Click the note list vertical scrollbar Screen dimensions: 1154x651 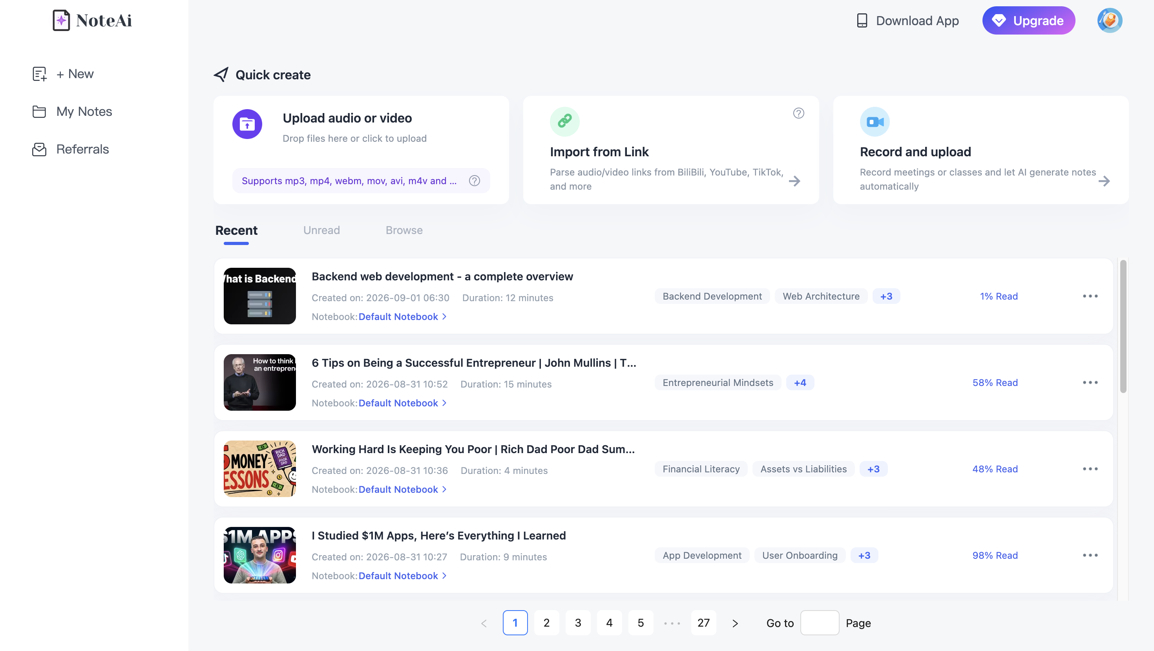[1123, 327]
